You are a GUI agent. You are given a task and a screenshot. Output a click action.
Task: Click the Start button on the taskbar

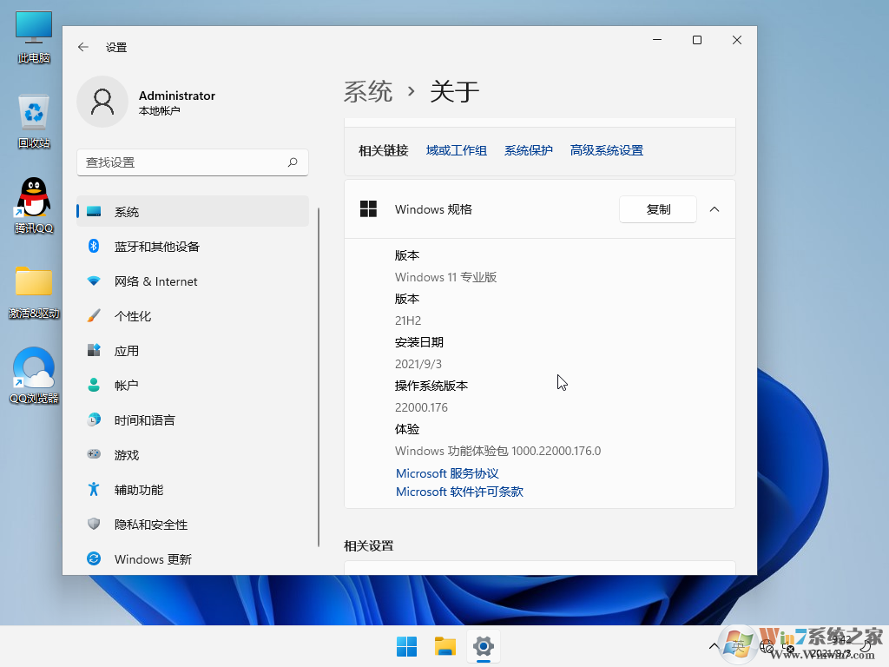click(405, 646)
